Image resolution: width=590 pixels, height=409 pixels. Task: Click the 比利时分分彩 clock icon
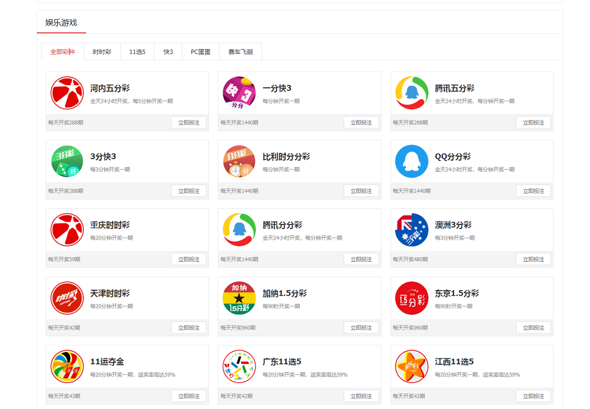[x=239, y=161]
